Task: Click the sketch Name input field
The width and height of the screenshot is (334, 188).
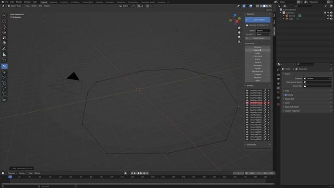Action: 263,31
